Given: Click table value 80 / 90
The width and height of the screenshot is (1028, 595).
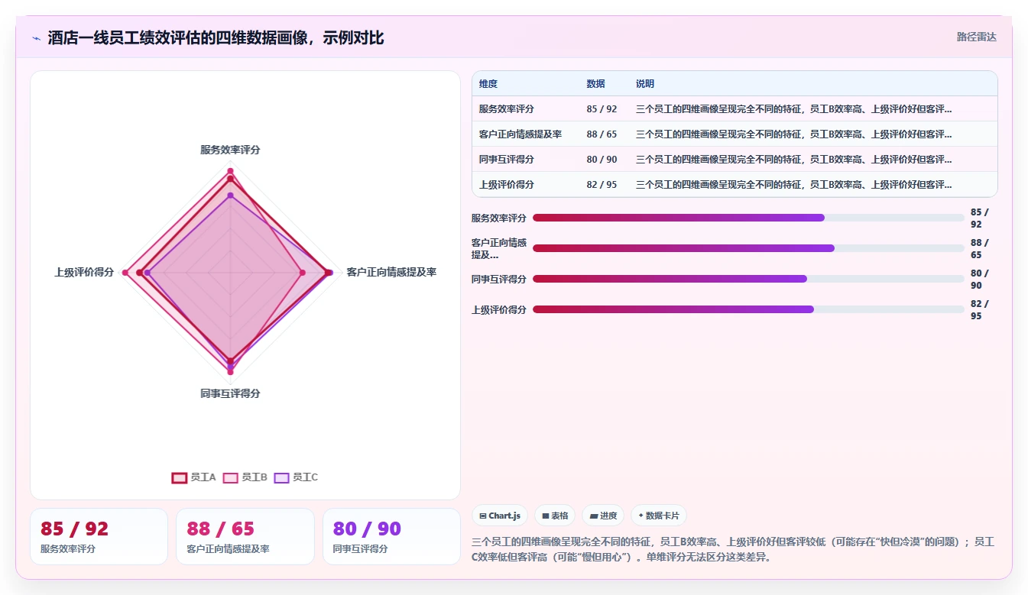Looking at the screenshot, I should (602, 160).
